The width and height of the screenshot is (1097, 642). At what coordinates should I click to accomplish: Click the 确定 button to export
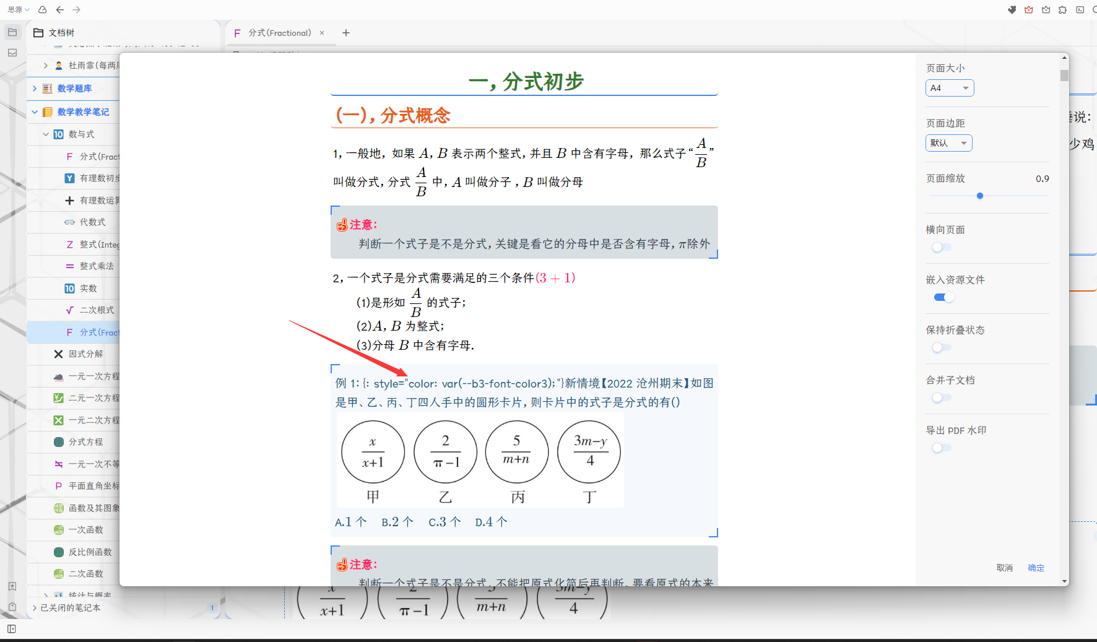pos(1036,568)
